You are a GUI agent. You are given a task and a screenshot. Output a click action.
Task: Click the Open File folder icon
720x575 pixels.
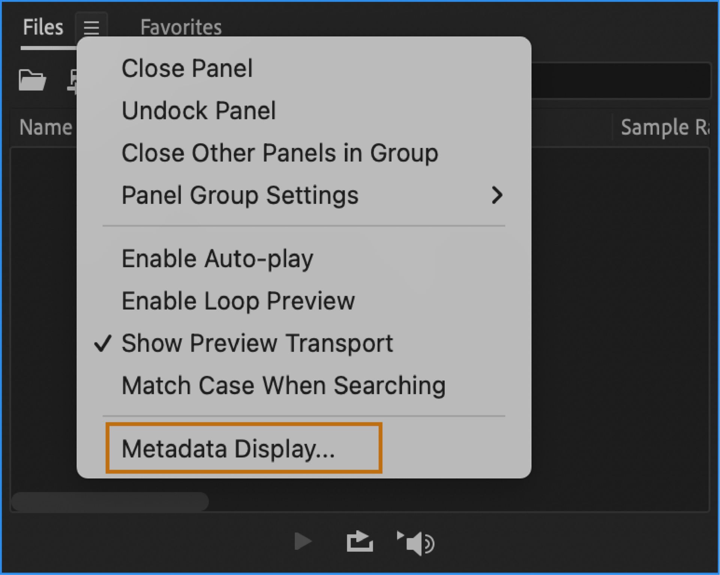click(32, 80)
